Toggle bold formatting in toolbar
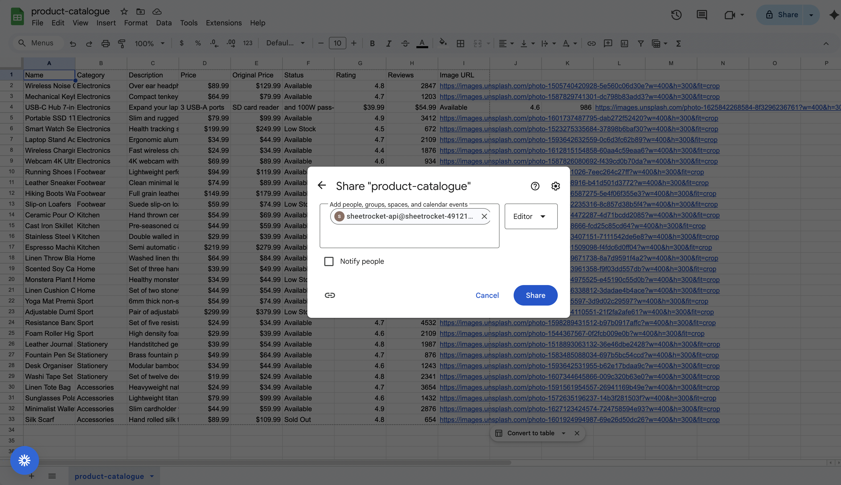Viewport: 841px width, 485px height. (x=372, y=43)
